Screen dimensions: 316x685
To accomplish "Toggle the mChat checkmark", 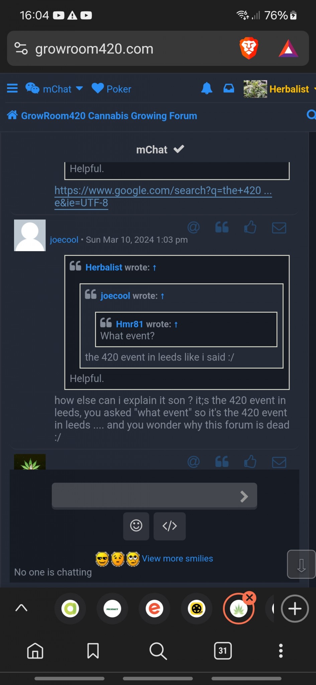I will (x=179, y=149).
